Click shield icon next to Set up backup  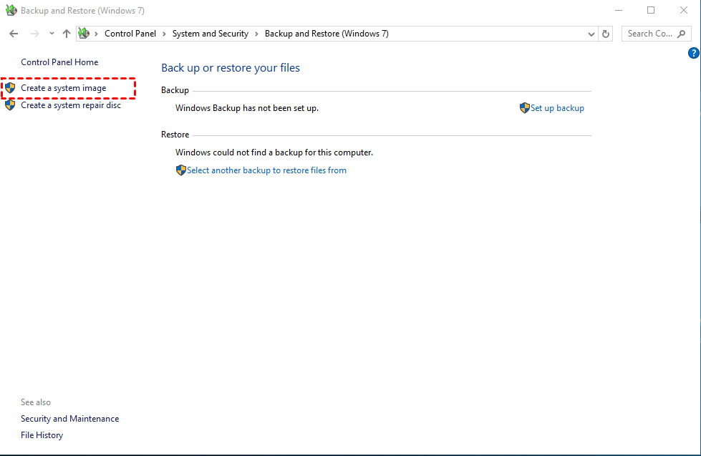[x=524, y=108]
